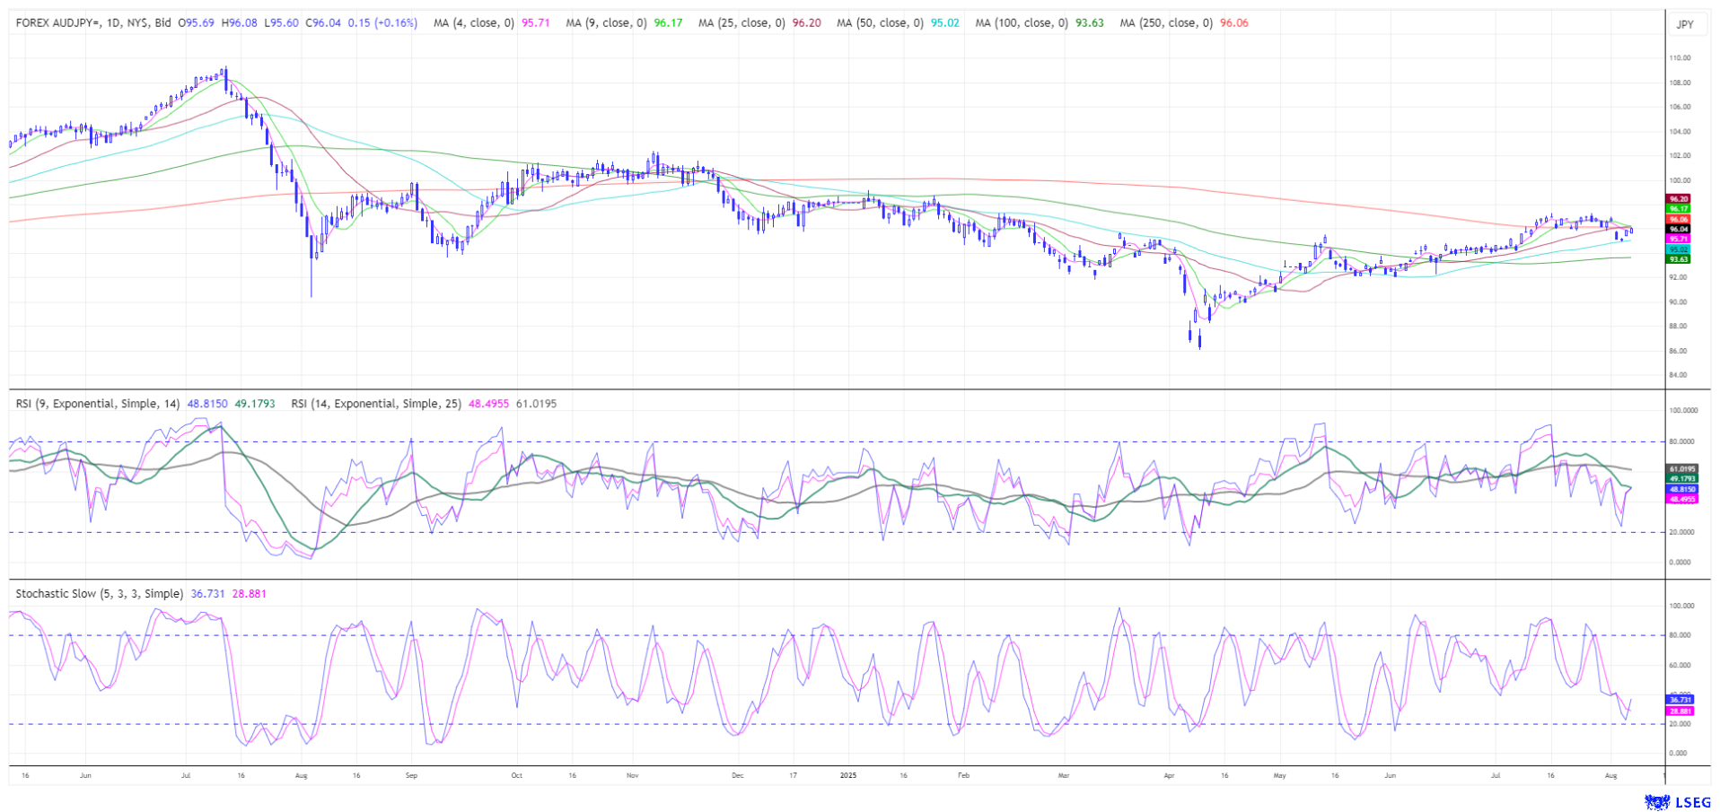The width and height of the screenshot is (1720, 812).
Task: Click the Nov label on time axis
Action: [631, 774]
